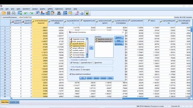Screen dimensions: 193x108
Task: Open the View menu
Action: [x=12, y=9]
